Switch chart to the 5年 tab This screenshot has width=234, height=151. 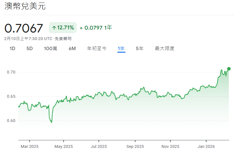point(139,49)
